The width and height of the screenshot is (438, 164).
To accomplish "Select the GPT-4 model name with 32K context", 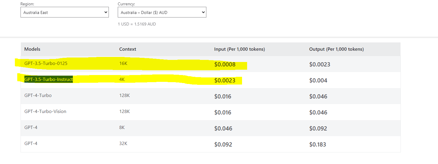I will coord(31,144).
